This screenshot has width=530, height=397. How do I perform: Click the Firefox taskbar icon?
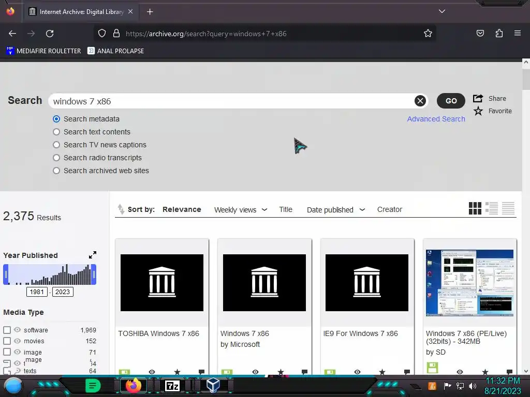133,386
